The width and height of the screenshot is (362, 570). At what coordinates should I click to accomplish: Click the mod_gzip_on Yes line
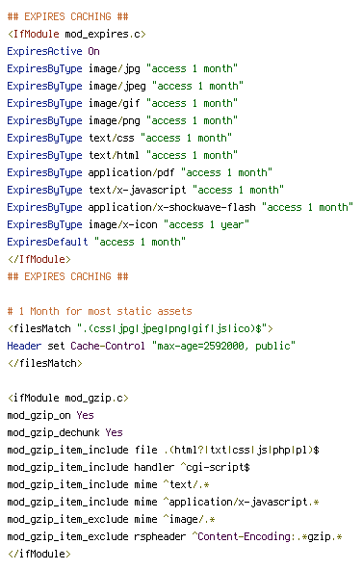coord(50,415)
